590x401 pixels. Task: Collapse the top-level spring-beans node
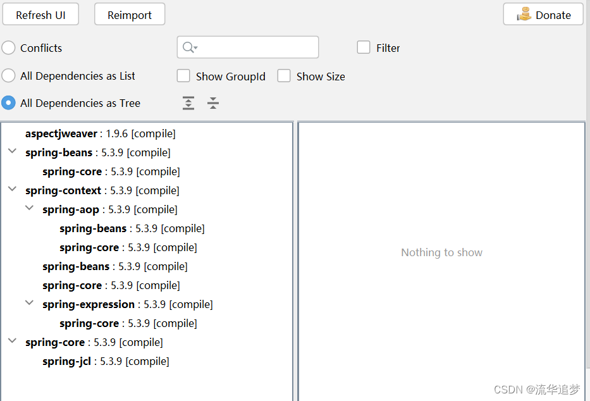click(x=13, y=151)
